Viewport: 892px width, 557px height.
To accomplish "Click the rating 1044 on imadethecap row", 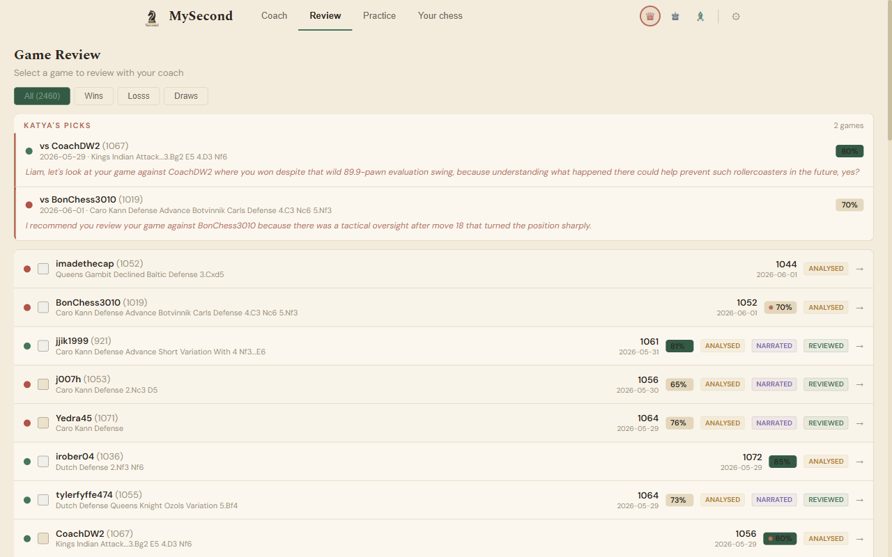I will 786,265.
